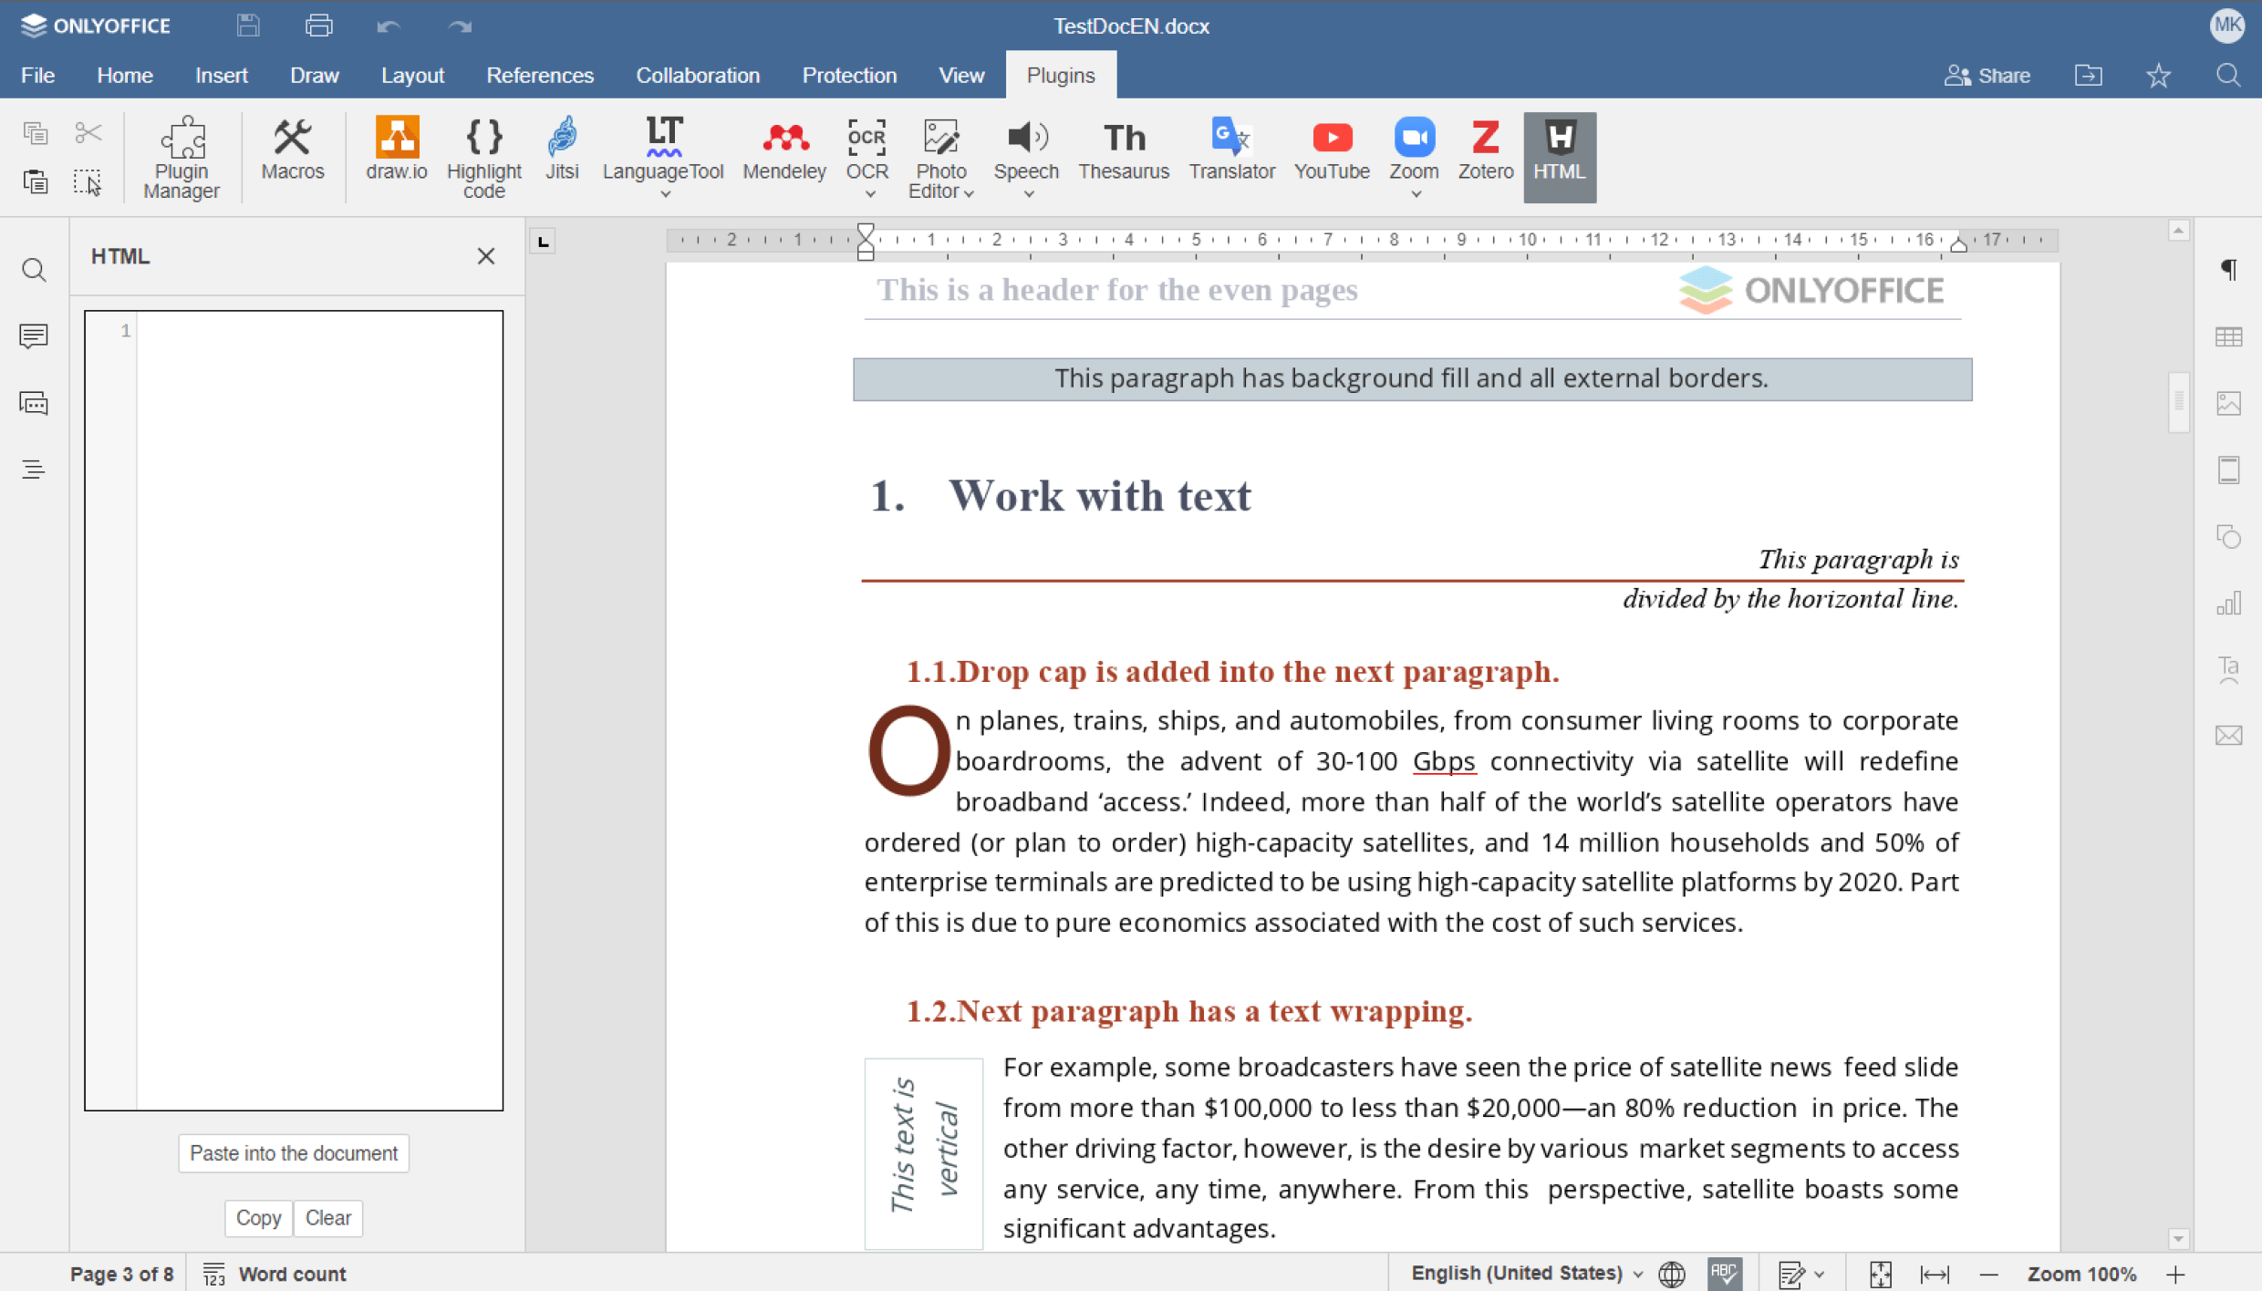The image size is (2262, 1291).
Task: Toggle spell checking in status bar
Action: tap(1724, 1273)
